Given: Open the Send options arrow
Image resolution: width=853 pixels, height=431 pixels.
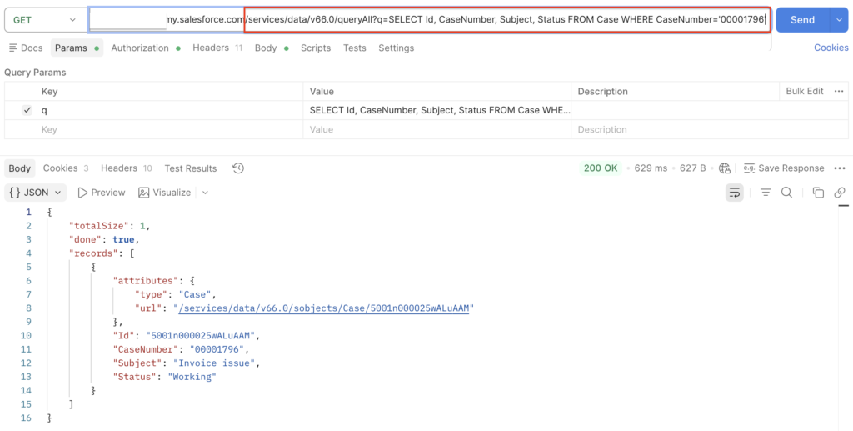Looking at the screenshot, I should (838, 20).
